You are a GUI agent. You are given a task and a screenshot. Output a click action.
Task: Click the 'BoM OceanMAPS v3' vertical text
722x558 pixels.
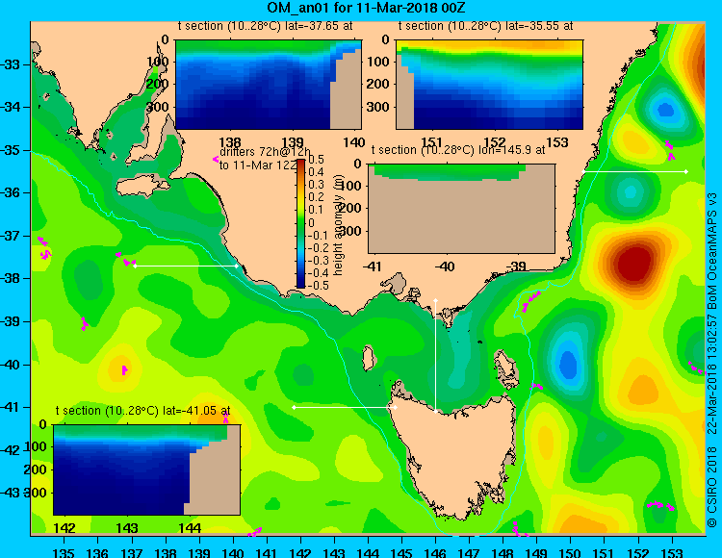(x=712, y=250)
